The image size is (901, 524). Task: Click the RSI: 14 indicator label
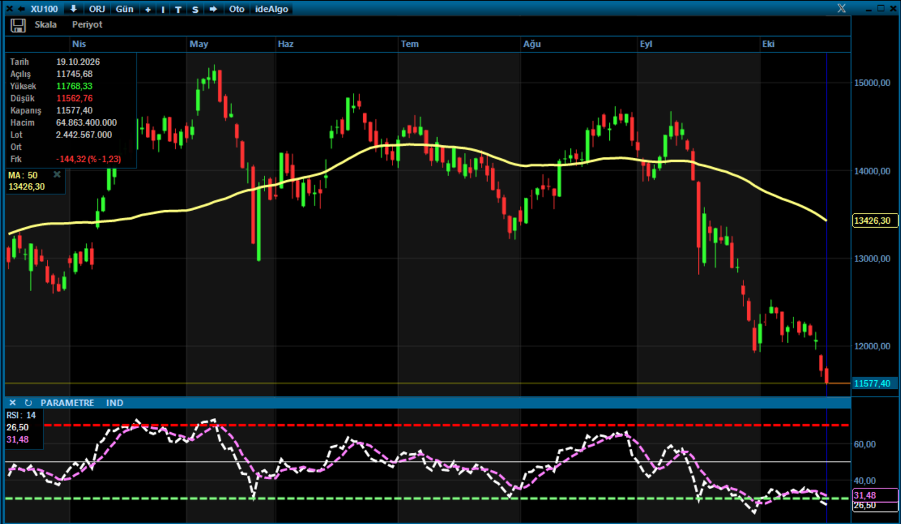coord(21,415)
